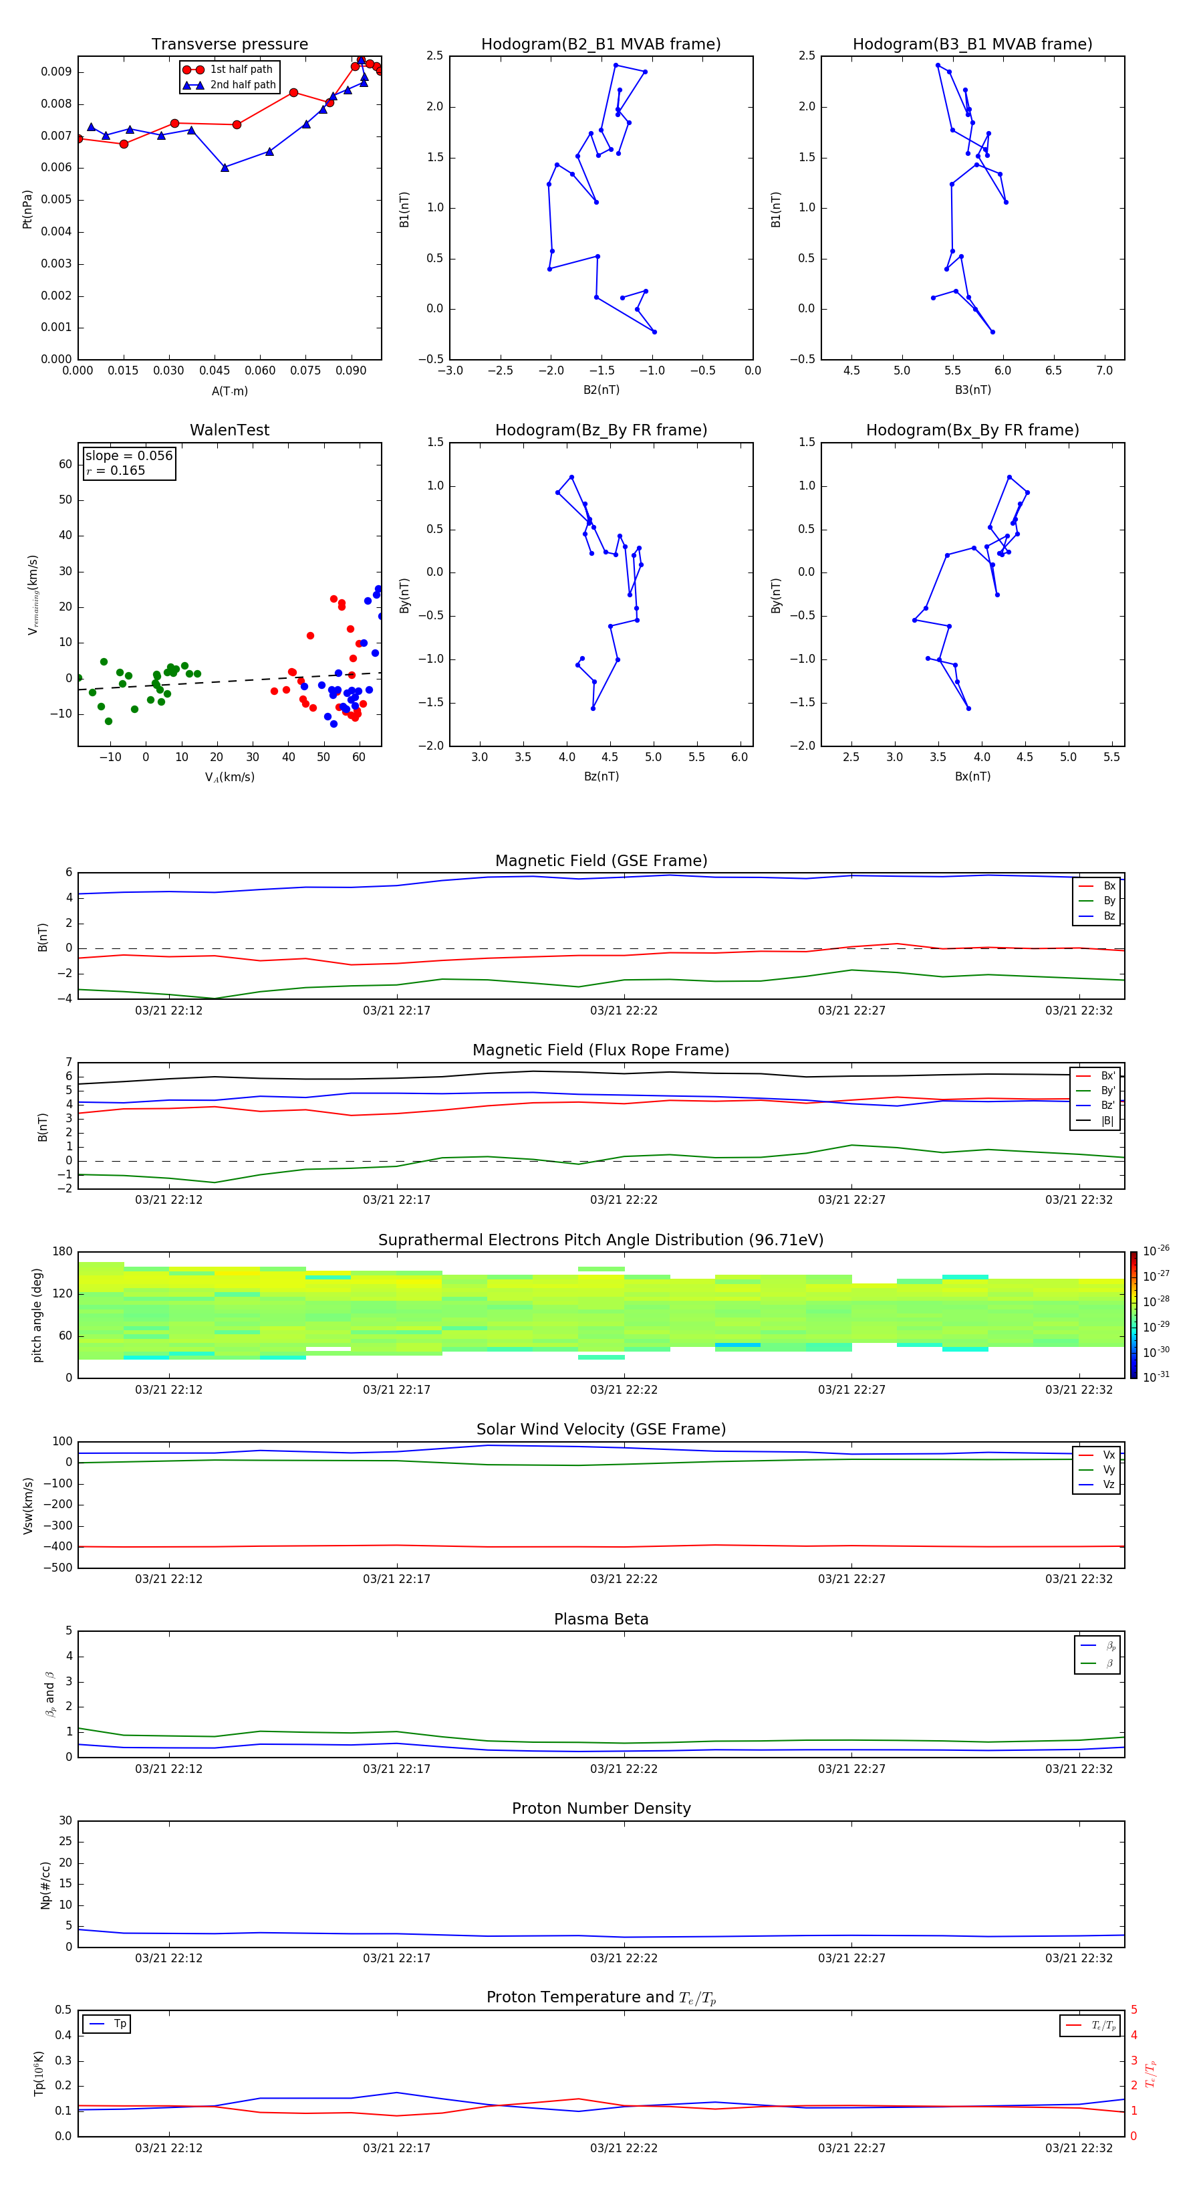Select the '1st half path' legend entry
The width and height of the screenshot is (1203, 2207).
[x=228, y=70]
